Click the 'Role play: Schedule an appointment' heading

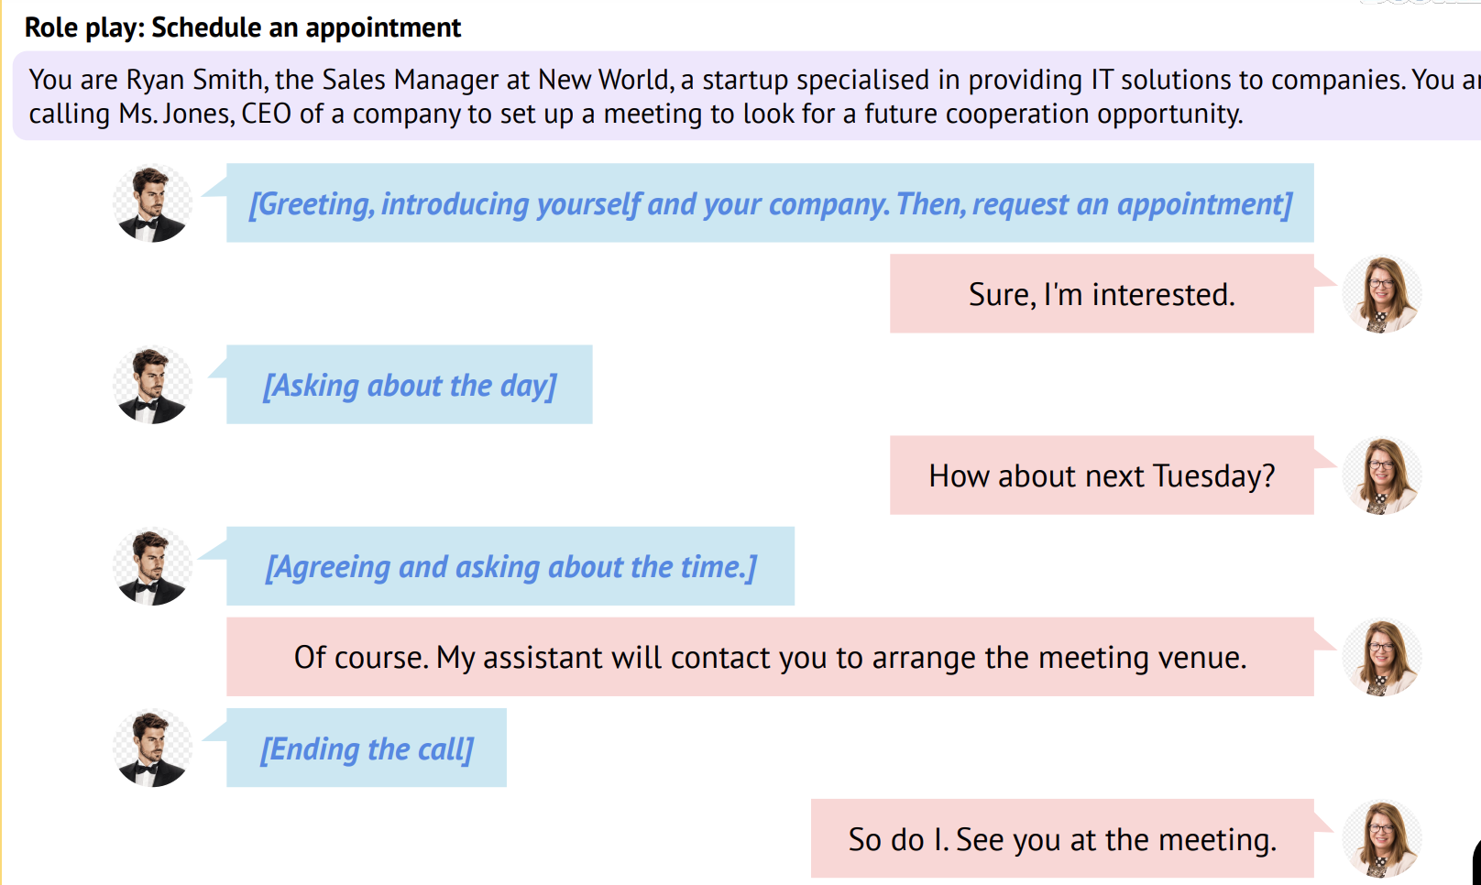(243, 27)
